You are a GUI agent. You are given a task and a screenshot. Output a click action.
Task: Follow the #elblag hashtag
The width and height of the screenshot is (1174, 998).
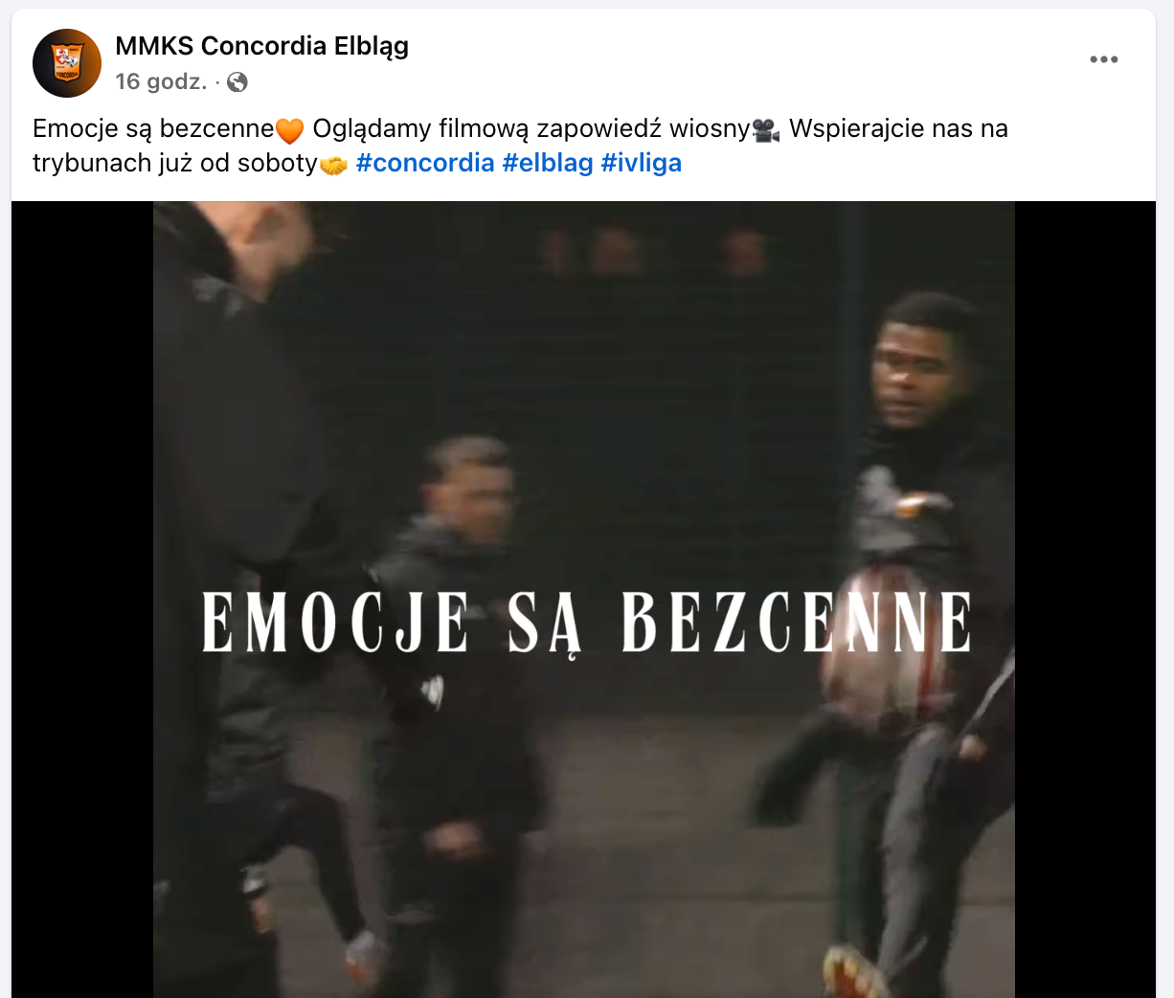(x=548, y=163)
